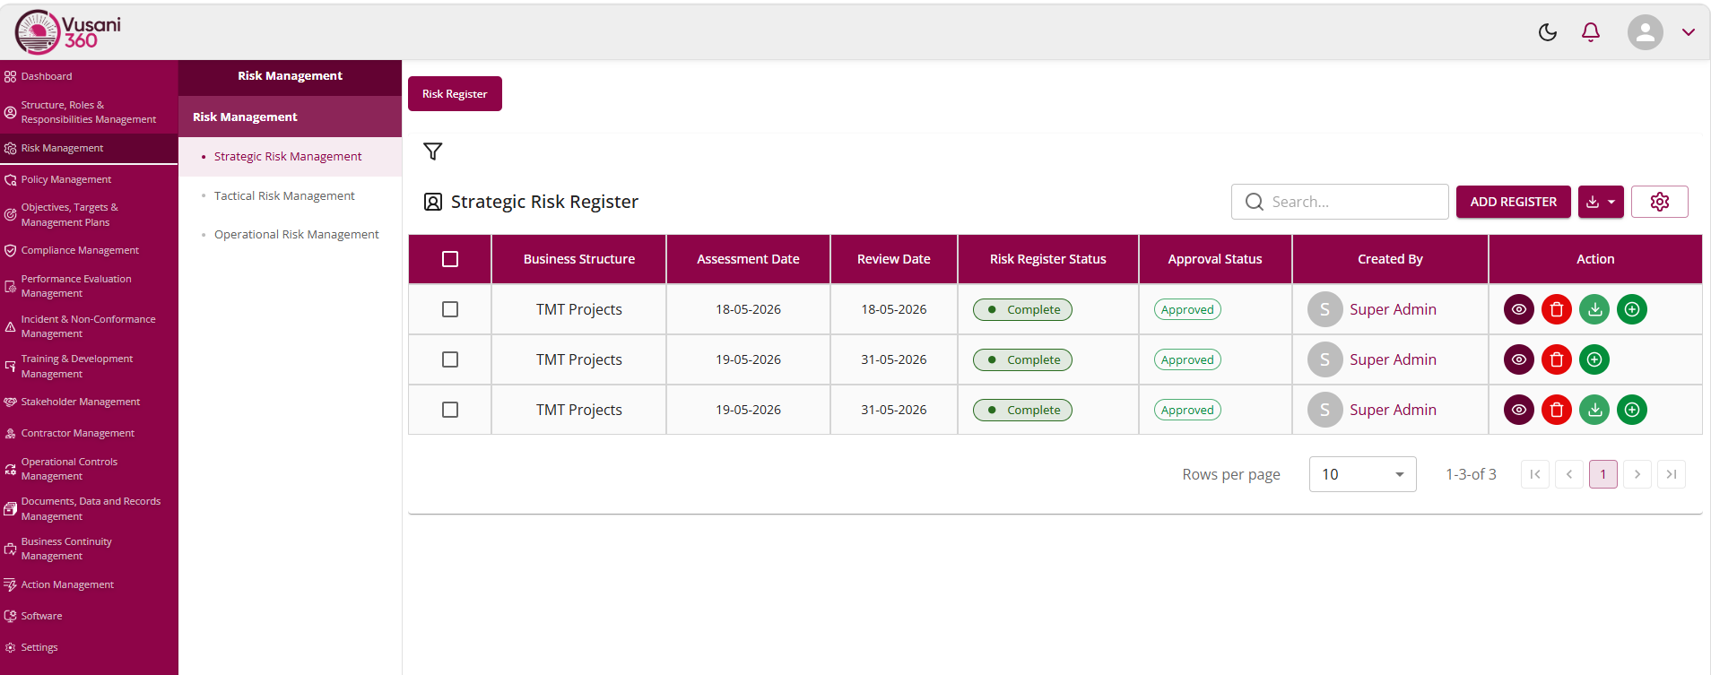Toggle the select-all header checkbox
The image size is (1711, 675).
(450, 259)
